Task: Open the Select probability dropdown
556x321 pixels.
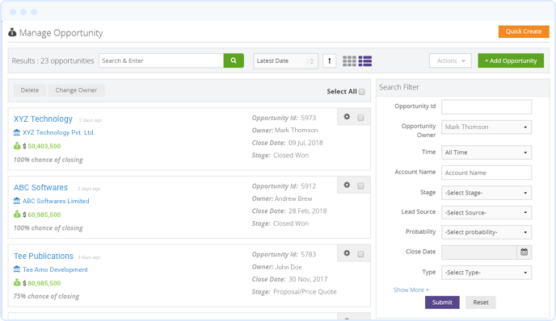Action: (486, 232)
